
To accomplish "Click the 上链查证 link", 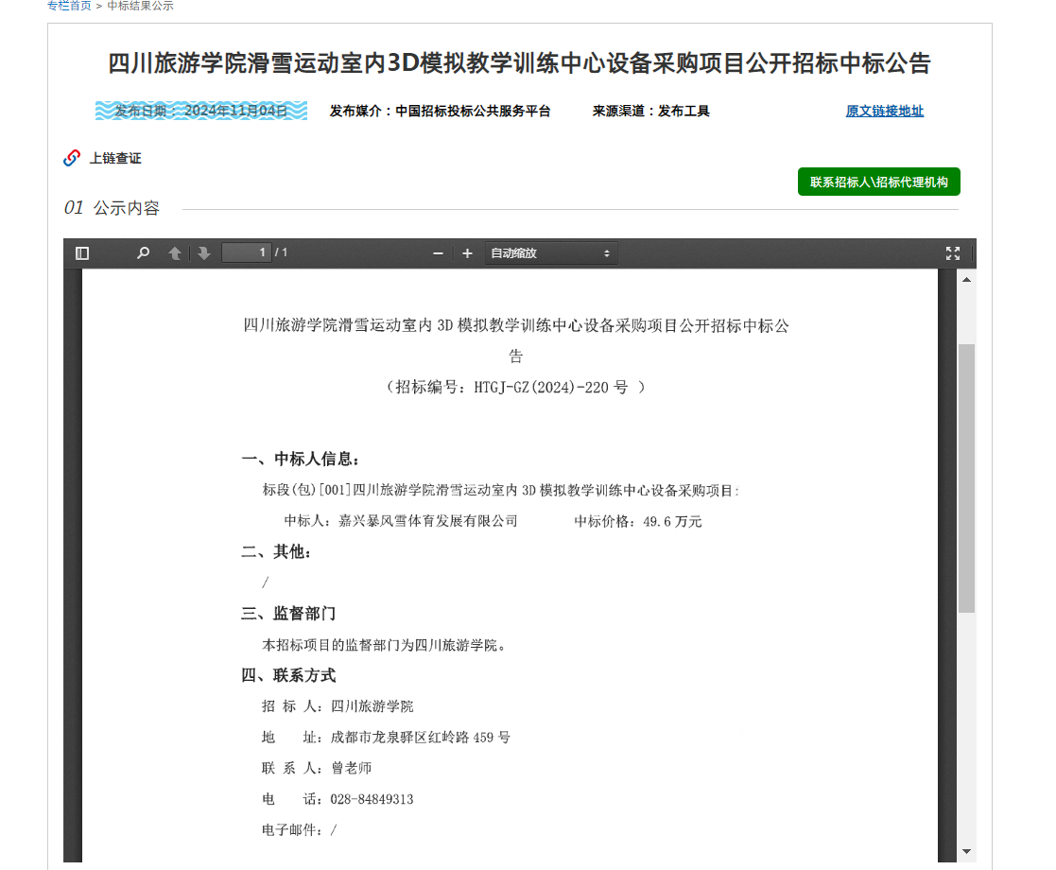I will (x=115, y=158).
